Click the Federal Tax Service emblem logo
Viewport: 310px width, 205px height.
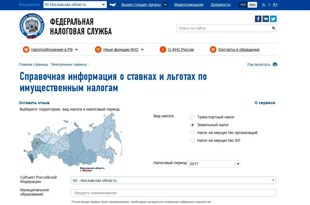point(32,26)
